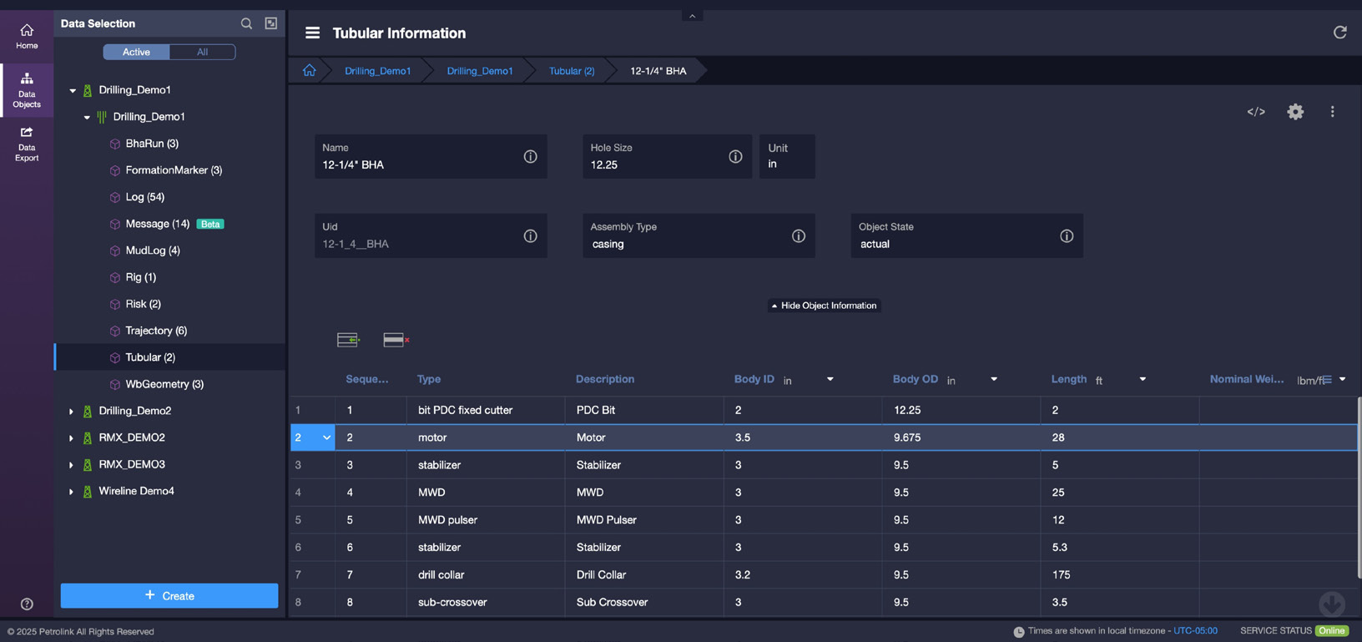Click the Create button
Screen dimensions: 1362x642
[169, 595]
